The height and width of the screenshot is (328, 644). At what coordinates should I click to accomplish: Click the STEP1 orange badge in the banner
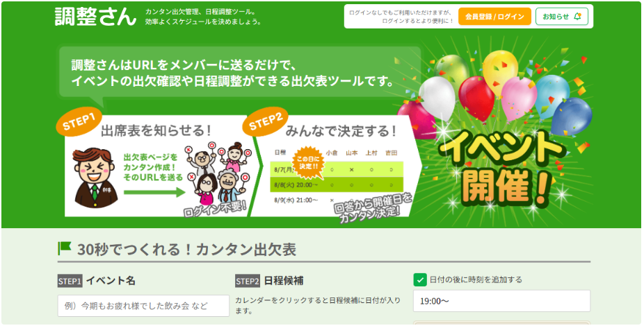[x=79, y=122]
